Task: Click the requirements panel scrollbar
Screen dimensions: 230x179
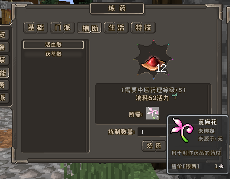Action: click(x=209, y=99)
